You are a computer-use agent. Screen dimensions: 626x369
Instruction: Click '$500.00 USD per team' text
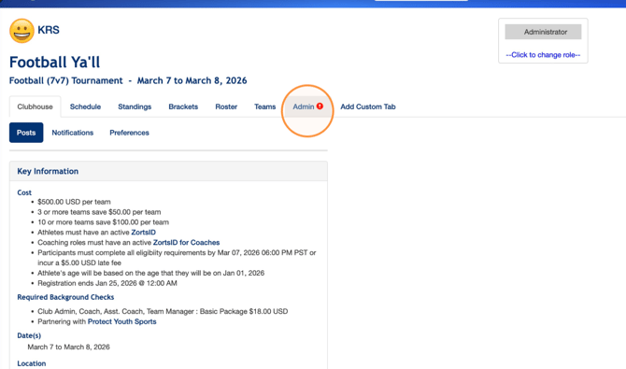click(x=74, y=202)
